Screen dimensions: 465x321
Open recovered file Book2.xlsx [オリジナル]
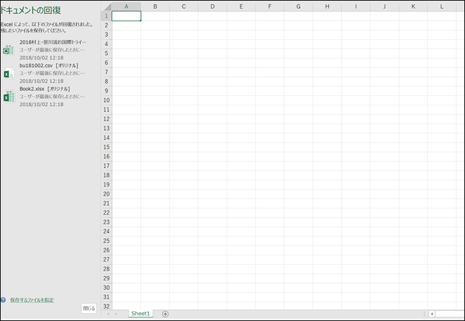point(45,89)
